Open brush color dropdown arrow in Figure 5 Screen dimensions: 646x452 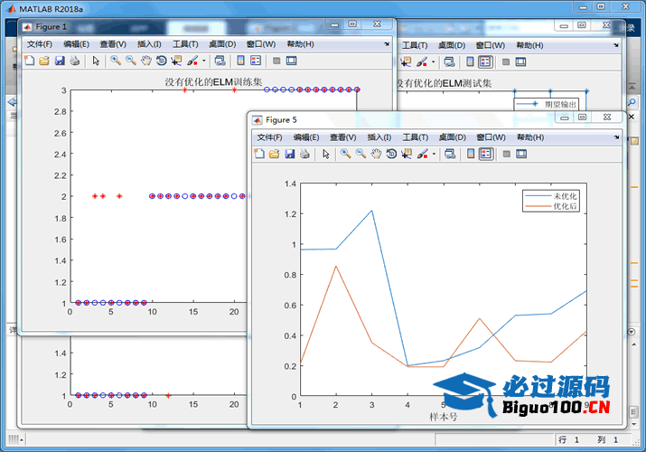point(434,154)
